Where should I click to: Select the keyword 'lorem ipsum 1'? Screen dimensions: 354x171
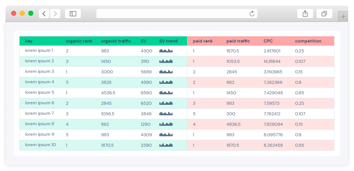[39, 50]
